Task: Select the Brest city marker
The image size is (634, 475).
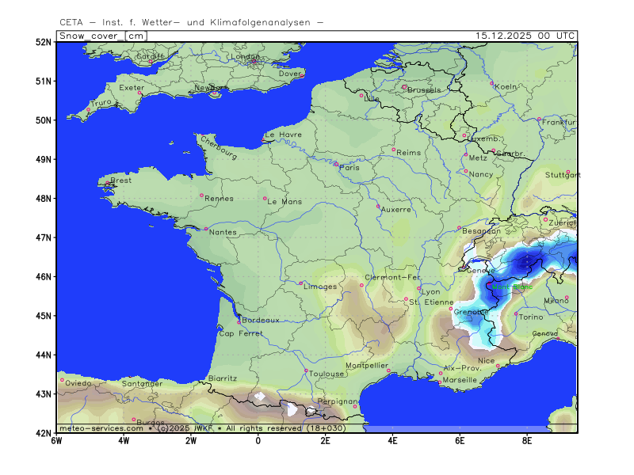Action: point(107,184)
